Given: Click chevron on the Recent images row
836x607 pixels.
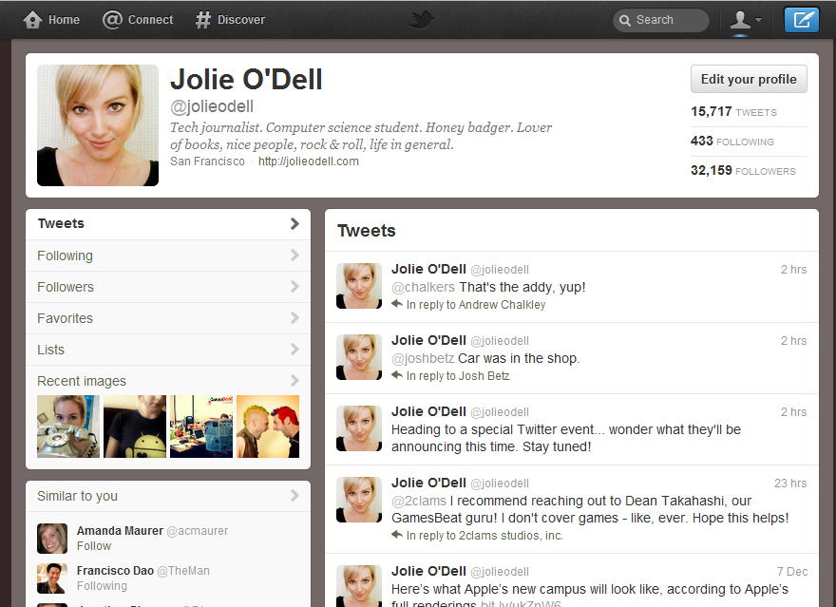Looking at the screenshot, I should tap(294, 381).
